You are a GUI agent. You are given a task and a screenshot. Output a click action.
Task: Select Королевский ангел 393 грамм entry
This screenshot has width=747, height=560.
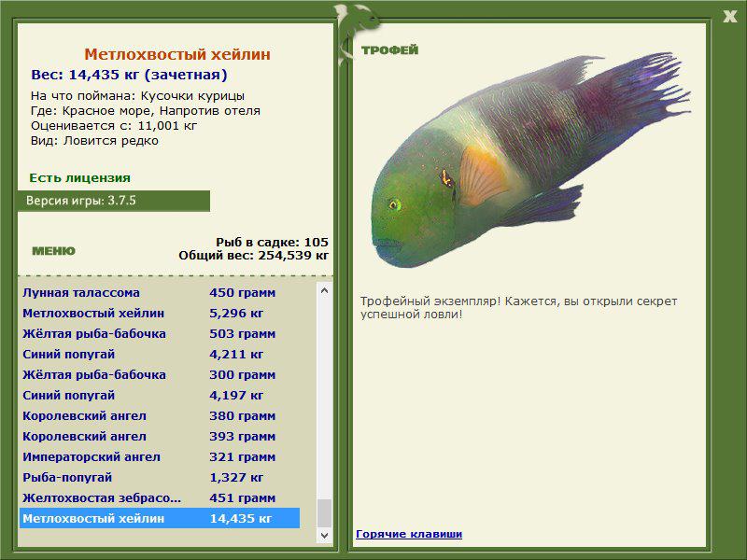tap(160, 436)
